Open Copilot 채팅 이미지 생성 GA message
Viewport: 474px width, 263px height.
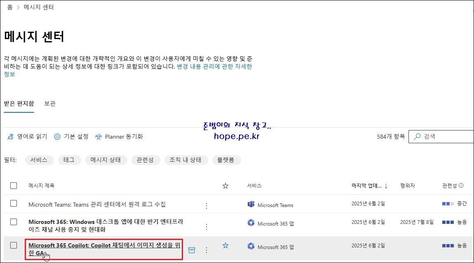click(104, 249)
